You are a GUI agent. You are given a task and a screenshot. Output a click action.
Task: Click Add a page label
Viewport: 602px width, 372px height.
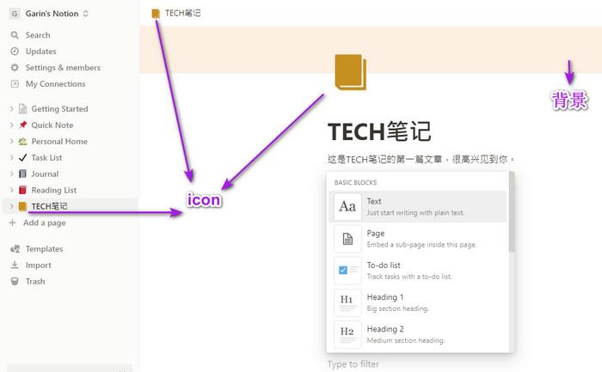point(45,223)
